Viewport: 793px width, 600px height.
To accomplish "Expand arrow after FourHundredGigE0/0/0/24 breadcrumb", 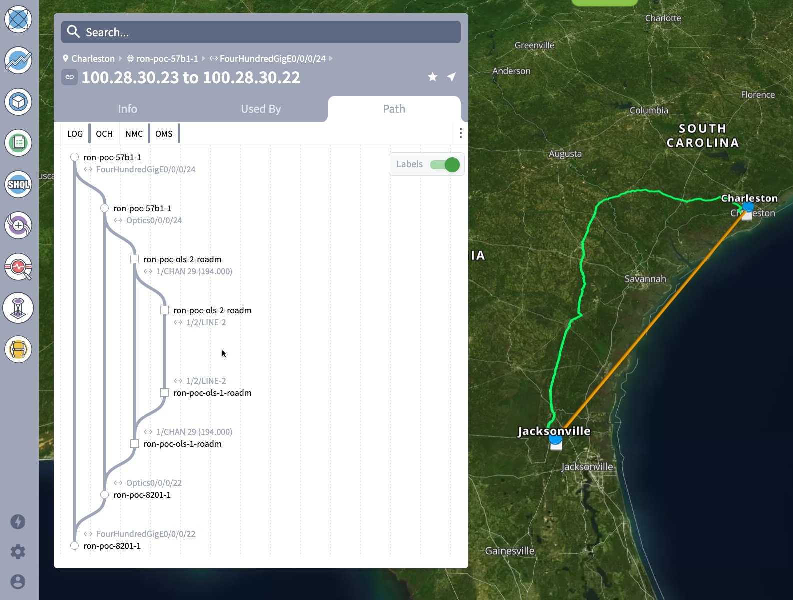I will click(x=331, y=58).
